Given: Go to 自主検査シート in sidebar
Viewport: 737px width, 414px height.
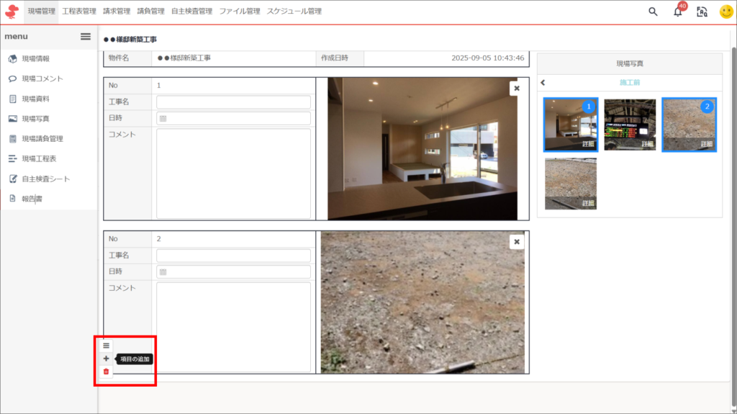Looking at the screenshot, I should tap(45, 179).
